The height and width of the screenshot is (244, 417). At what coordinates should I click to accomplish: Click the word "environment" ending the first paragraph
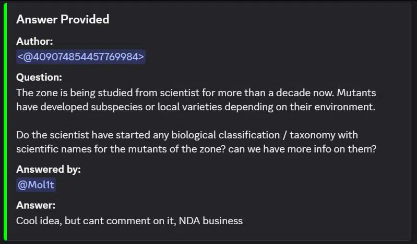tap(351, 107)
